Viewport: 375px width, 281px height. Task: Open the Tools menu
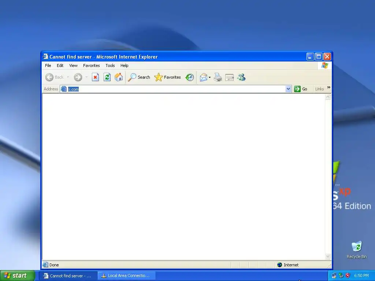pos(110,65)
